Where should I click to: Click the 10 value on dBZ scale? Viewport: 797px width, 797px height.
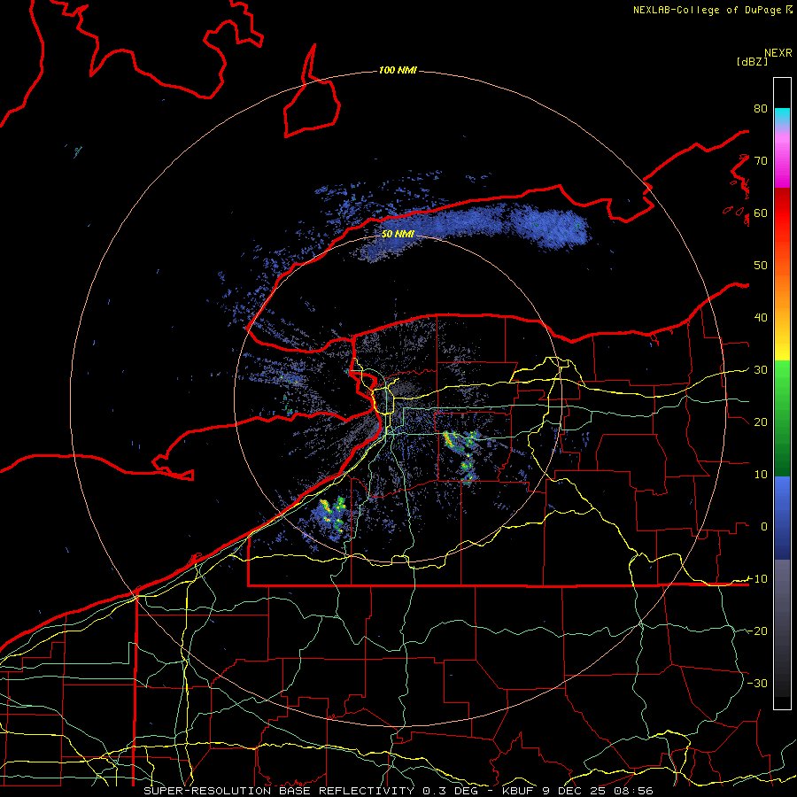761,475
